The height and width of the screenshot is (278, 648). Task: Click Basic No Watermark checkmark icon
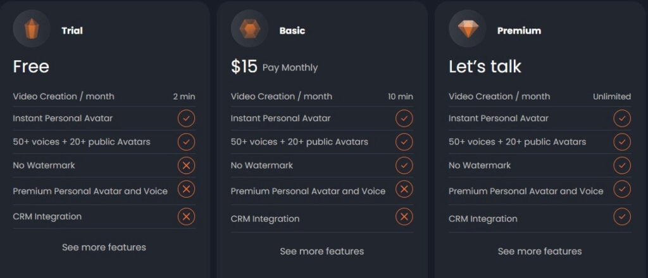coord(404,165)
